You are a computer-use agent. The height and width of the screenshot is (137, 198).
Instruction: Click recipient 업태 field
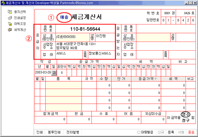coord(150,55)
